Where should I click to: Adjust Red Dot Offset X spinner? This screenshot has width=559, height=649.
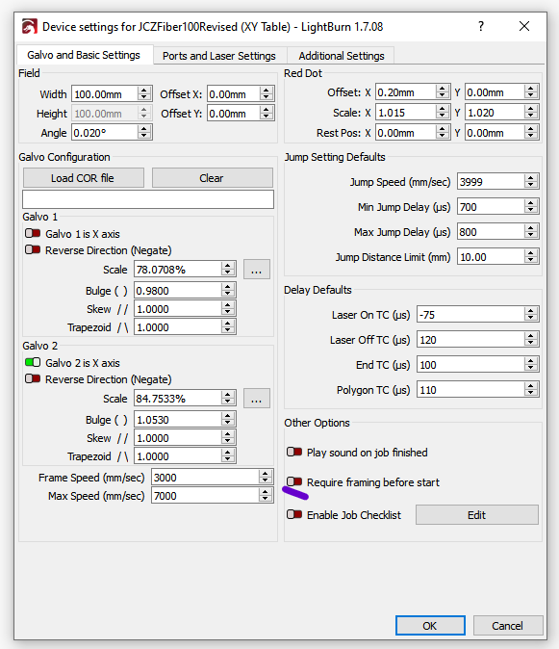point(443,91)
